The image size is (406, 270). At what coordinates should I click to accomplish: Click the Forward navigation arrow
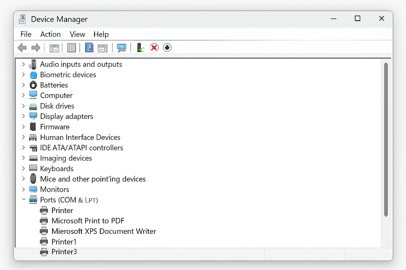point(36,47)
